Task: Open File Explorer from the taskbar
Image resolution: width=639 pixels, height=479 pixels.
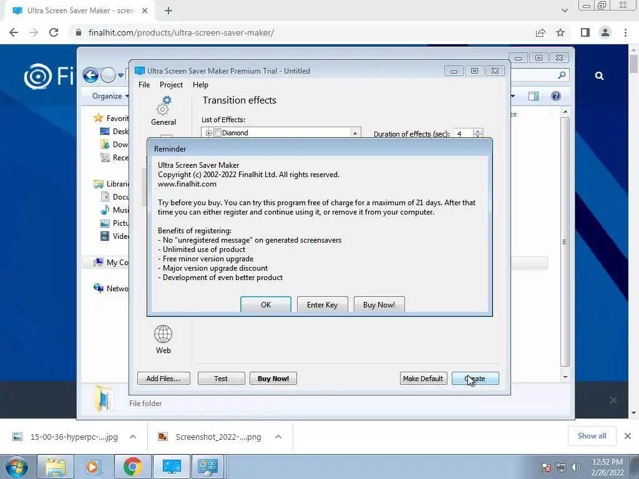Action: [x=56, y=467]
